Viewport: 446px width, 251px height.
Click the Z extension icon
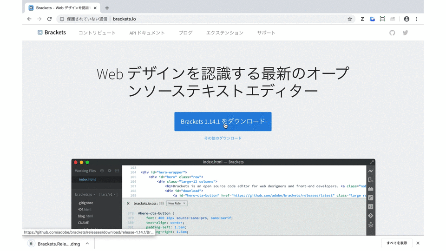coord(362,19)
